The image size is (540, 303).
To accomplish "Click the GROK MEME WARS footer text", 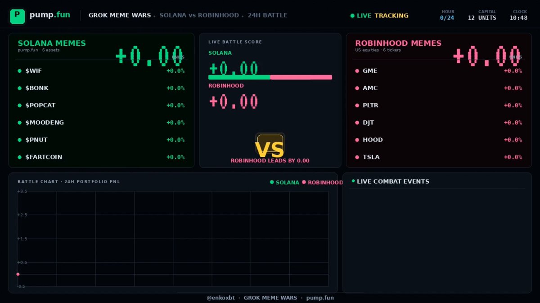I will [x=270, y=298].
